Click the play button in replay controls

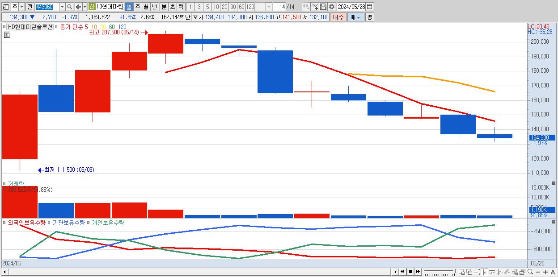(395, 272)
